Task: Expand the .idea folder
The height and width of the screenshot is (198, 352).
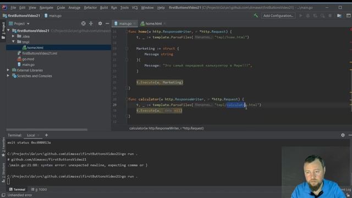Action: pos(13,36)
